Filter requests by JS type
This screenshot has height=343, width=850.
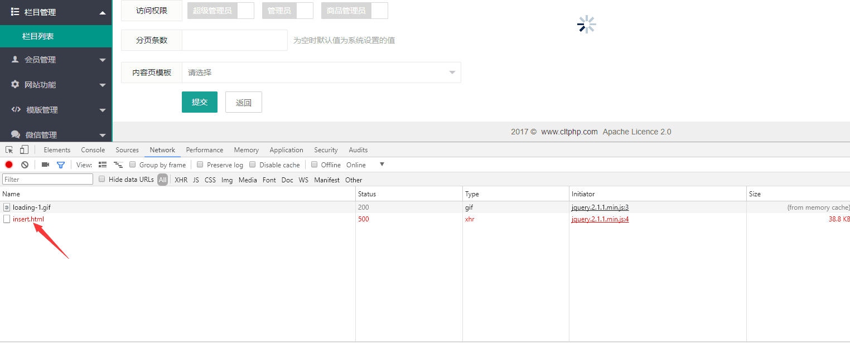click(x=196, y=180)
